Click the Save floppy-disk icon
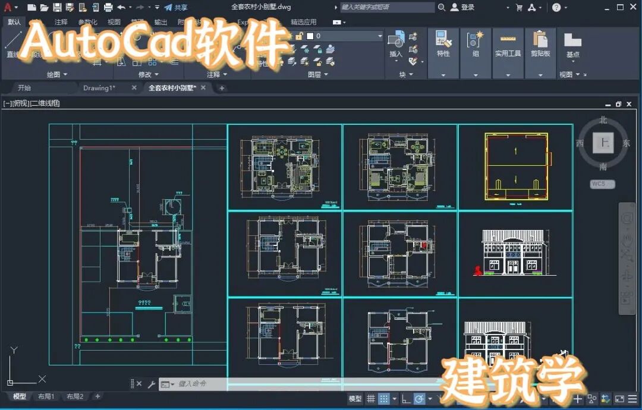The height and width of the screenshot is (410, 642). [x=57, y=7]
